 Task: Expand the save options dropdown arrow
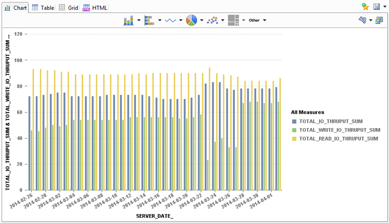click(384, 7)
